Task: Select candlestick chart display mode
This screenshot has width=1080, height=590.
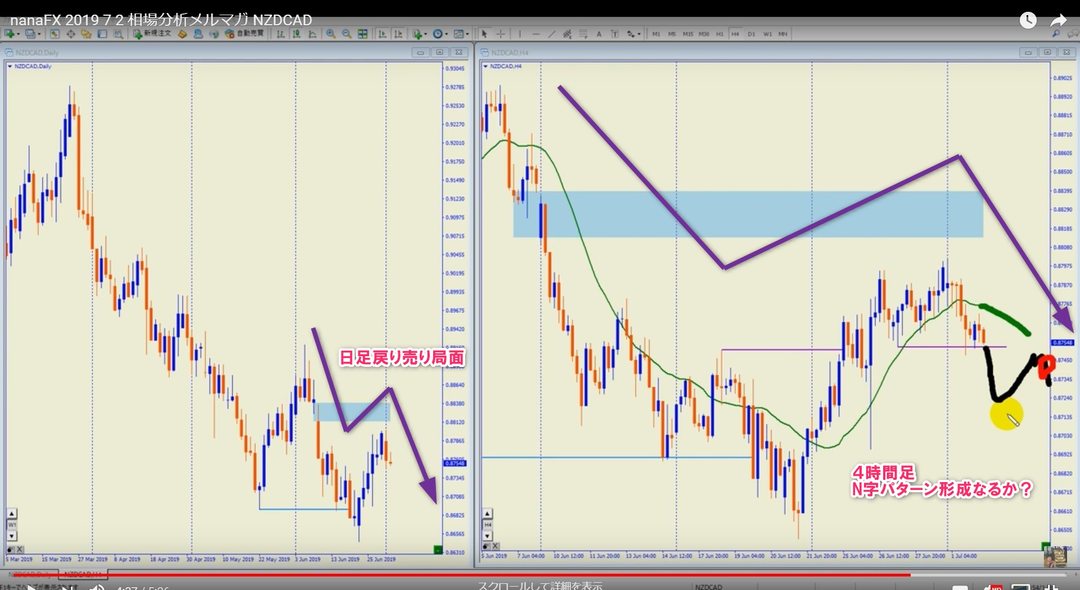Action: click(x=296, y=34)
